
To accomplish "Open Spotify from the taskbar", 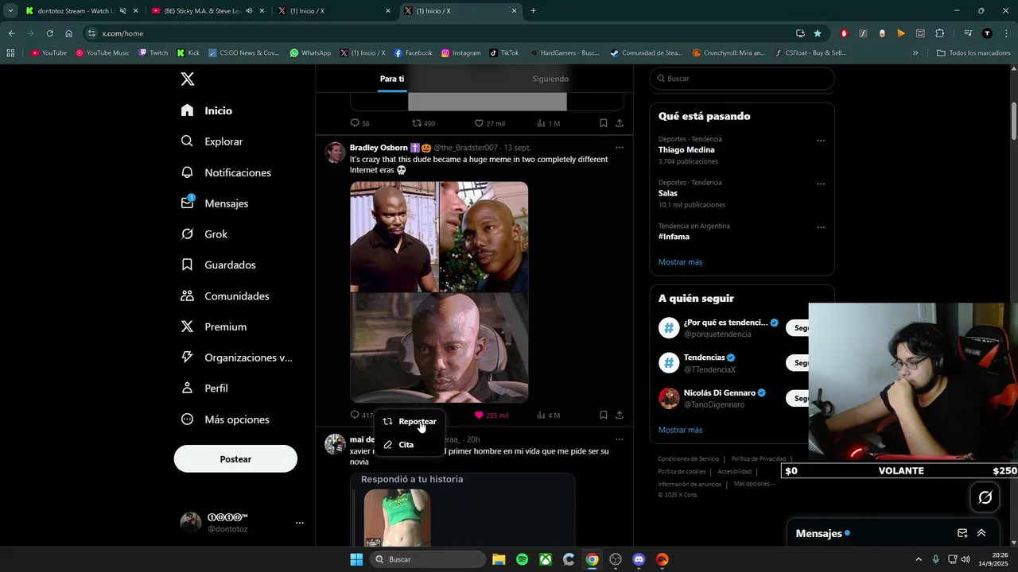I will [x=522, y=559].
